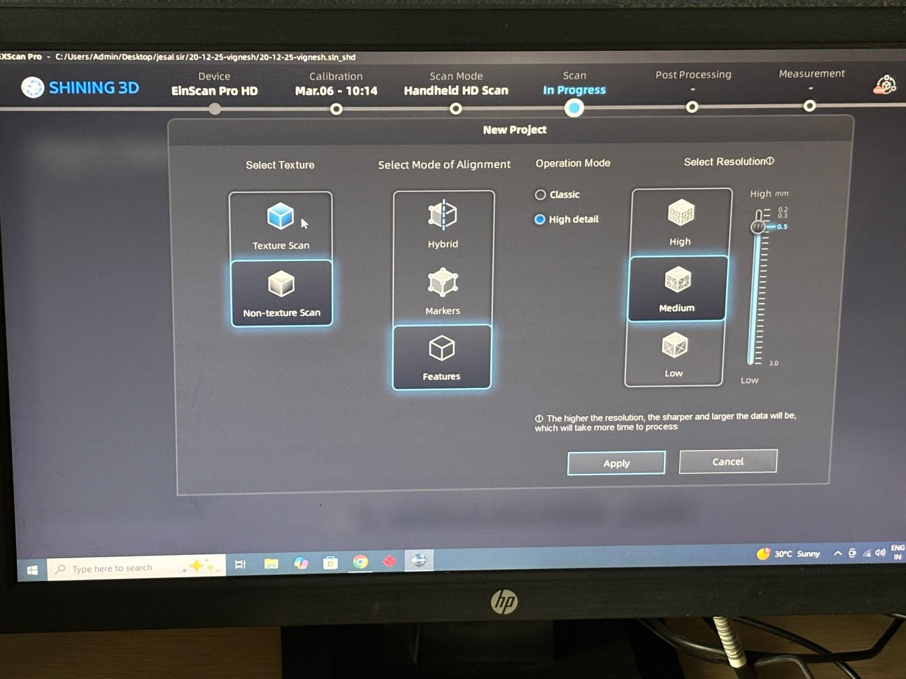Open the "30°C Sunny" weather widget
The image size is (906, 679).
coord(789,553)
